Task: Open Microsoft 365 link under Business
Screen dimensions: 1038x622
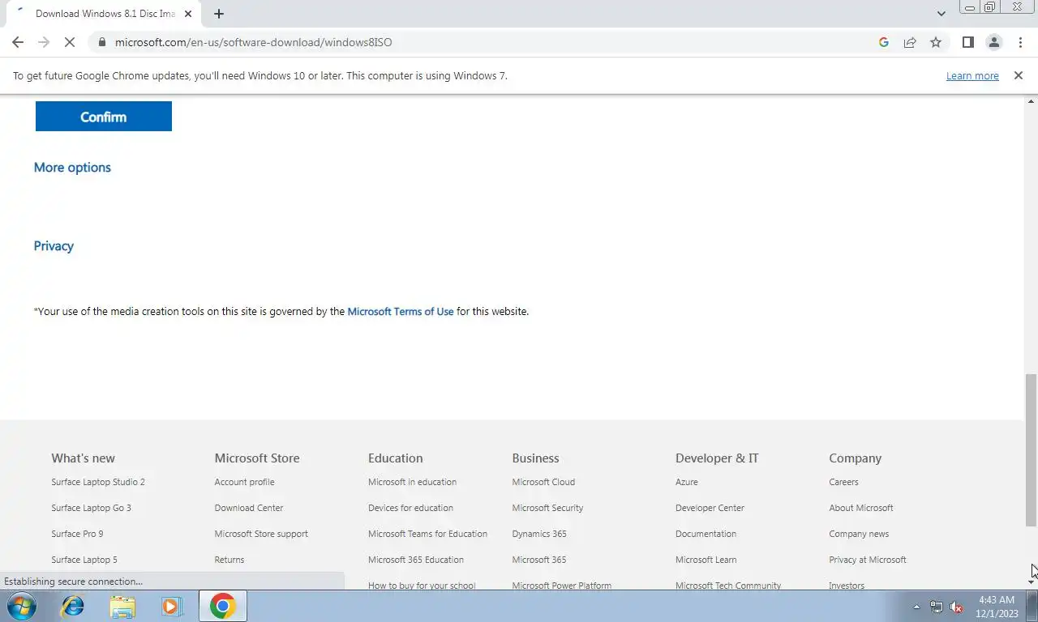Action: pyautogui.click(x=539, y=560)
